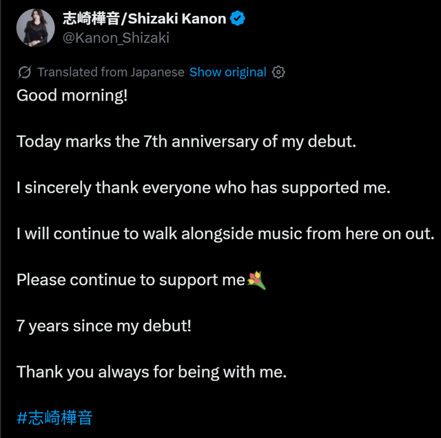This screenshot has height=438, width=441.
Task: Click the 'I sincerely thank everyone' sentence
Action: point(203,187)
